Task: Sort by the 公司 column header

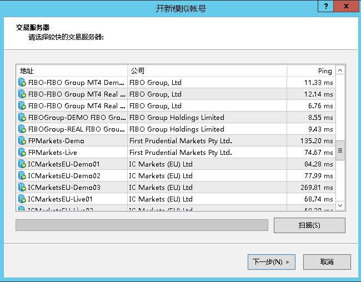Action: click(207, 70)
